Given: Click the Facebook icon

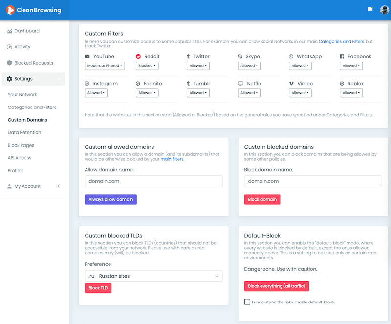Looking at the screenshot, I should coord(342,56).
